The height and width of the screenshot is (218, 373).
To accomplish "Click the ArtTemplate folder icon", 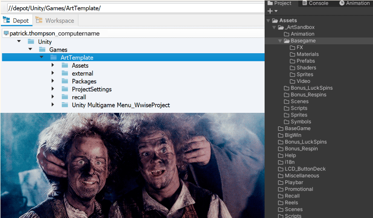I will click(53, 57).
